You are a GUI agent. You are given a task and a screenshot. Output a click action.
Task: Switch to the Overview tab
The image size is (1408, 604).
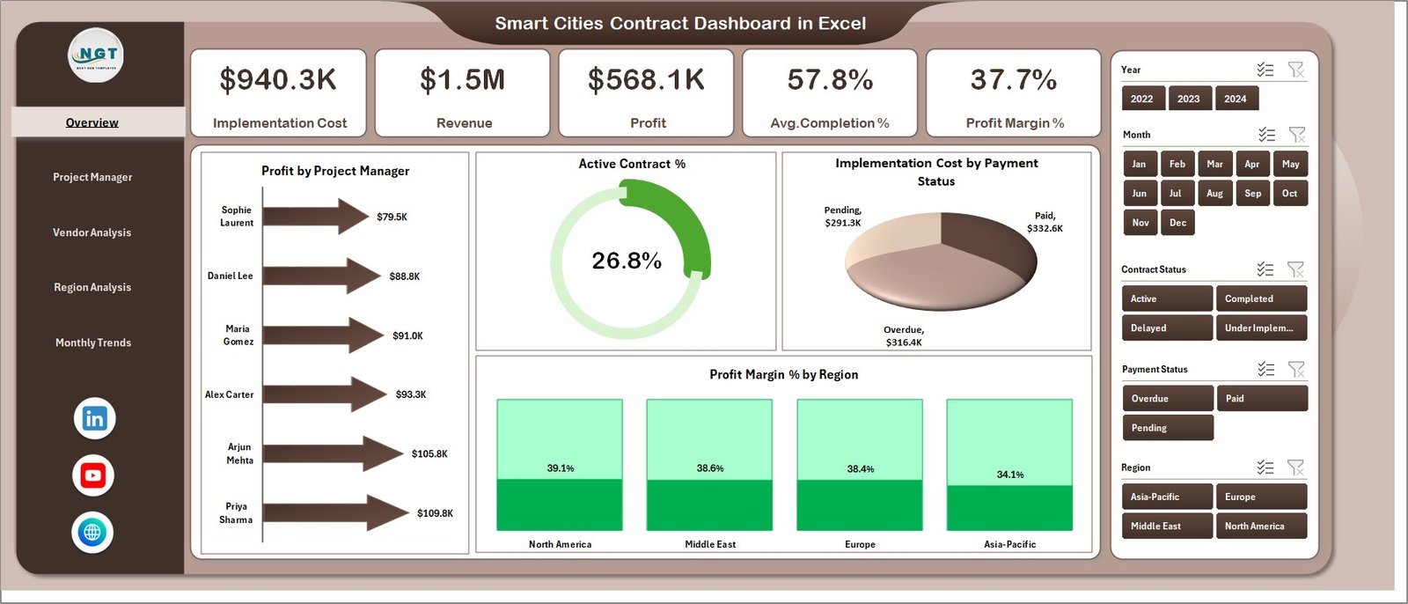(92, 122)
